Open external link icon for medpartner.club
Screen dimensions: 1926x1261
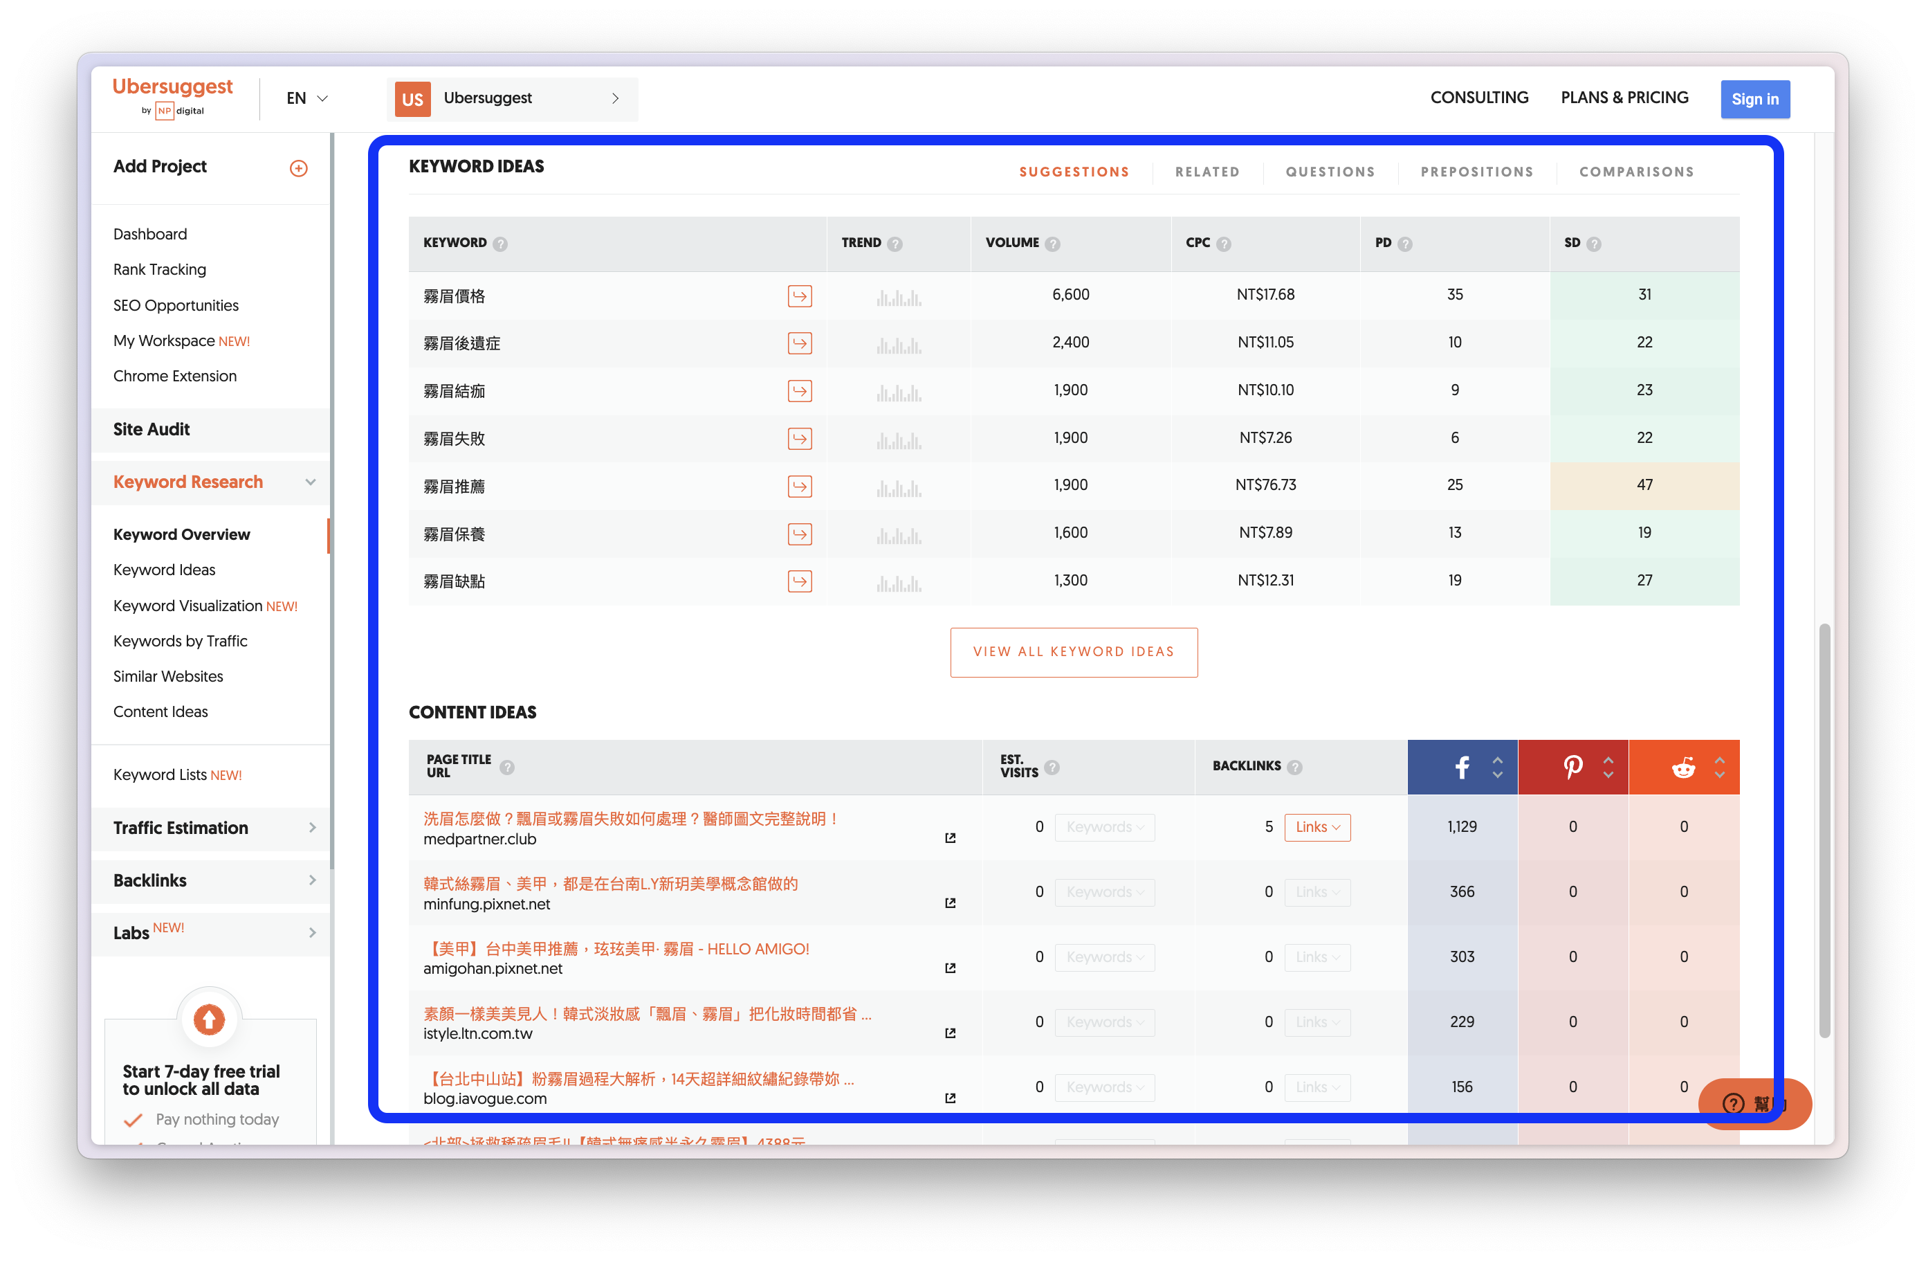[950, 837]
